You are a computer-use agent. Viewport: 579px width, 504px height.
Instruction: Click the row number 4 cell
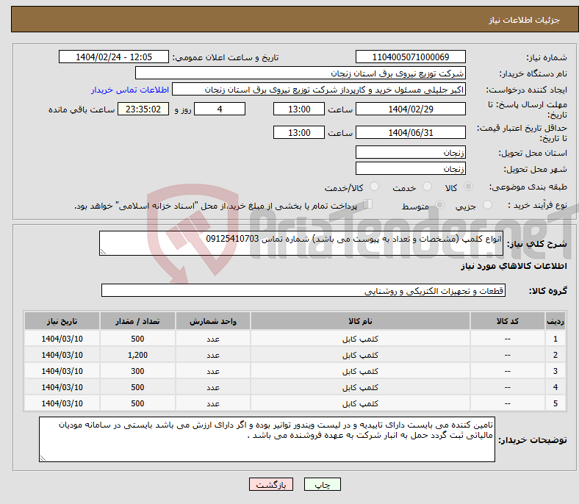click(x=555, y=387)
